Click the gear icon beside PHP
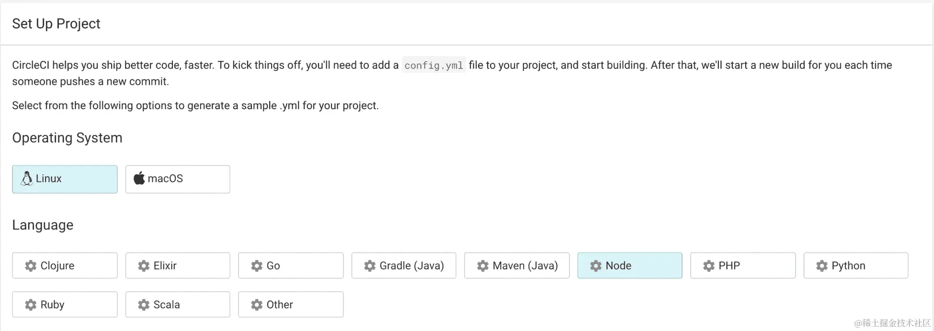Viewport: 934px width, 331px height. tap(709, 266)
